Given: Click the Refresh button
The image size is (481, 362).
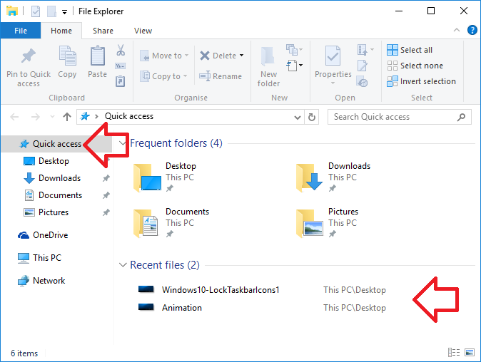Looking at the screenshot, I should 312,117.
